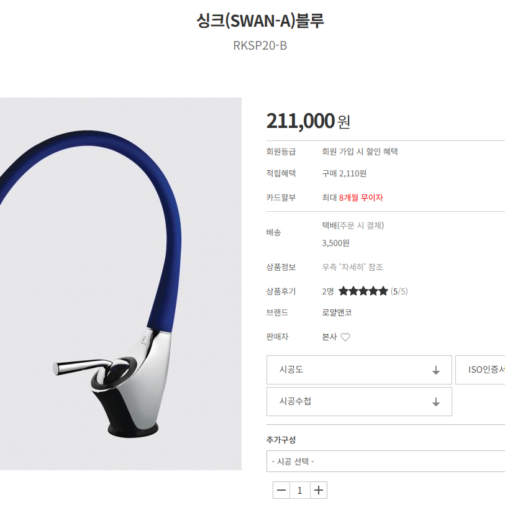Click the 로얄앤코 brand link

pos(337,312)
